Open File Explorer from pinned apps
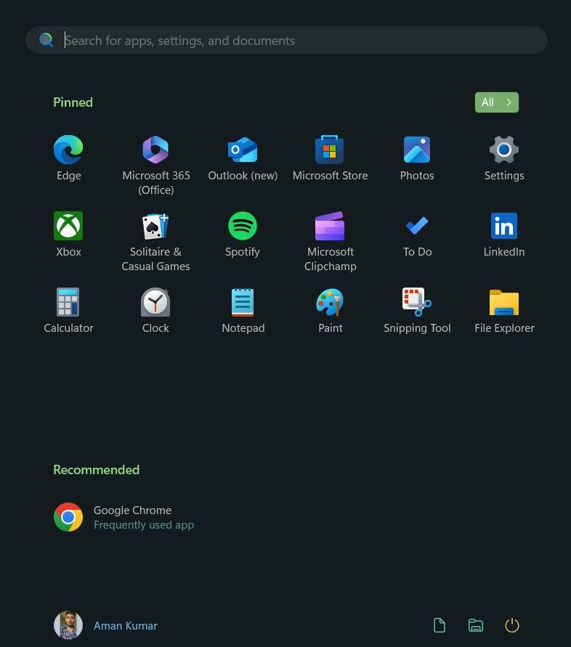Screen dimensions: 571x647 click(504, 310)
